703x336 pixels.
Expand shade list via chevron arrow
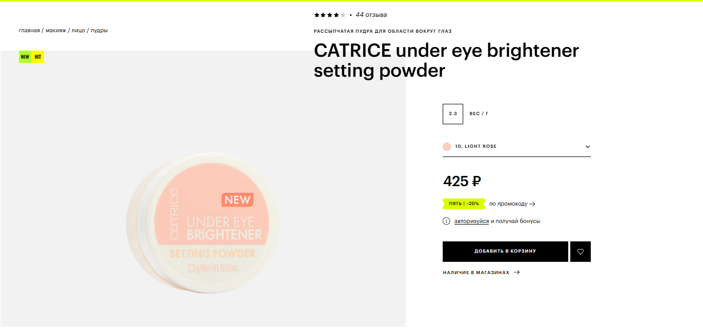click(588, 147)
